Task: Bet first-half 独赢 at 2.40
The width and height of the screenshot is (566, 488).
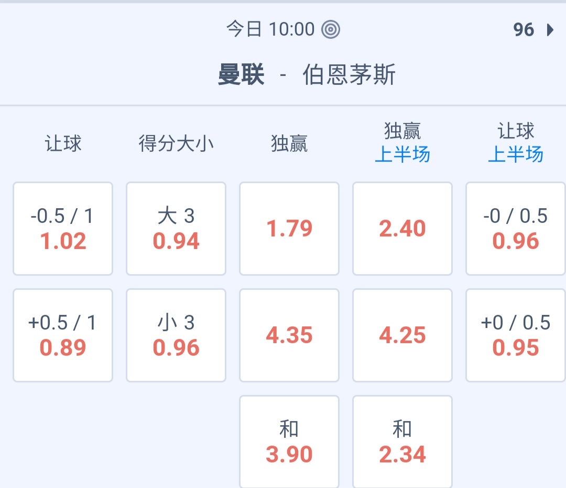Action: 402,229
